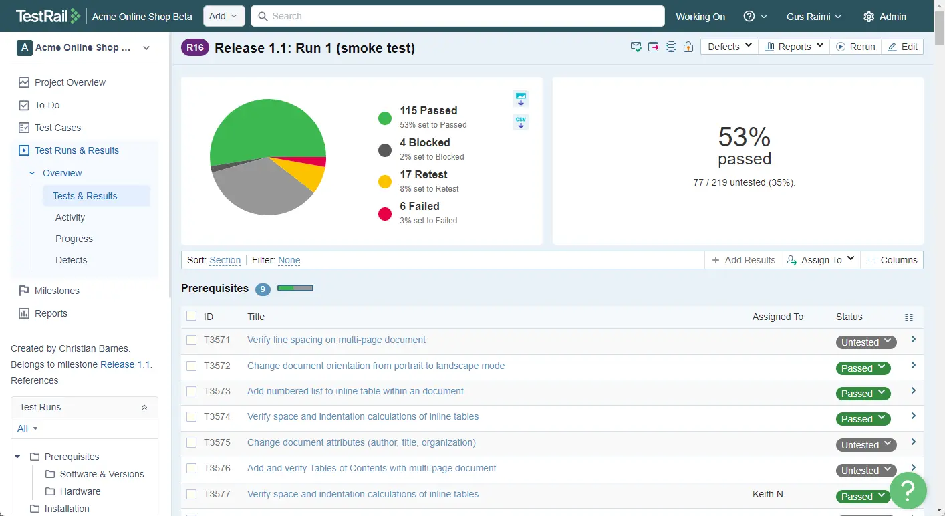The height and width of the screenshot is (516, 945).
Task: Select the checkbox for test T3574
Action: tap(192, 417)
